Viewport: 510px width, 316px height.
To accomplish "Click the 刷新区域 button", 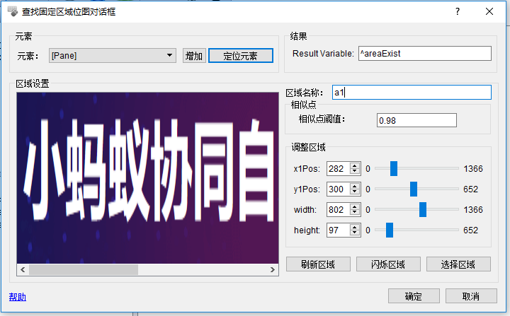I will coord(319,264).
